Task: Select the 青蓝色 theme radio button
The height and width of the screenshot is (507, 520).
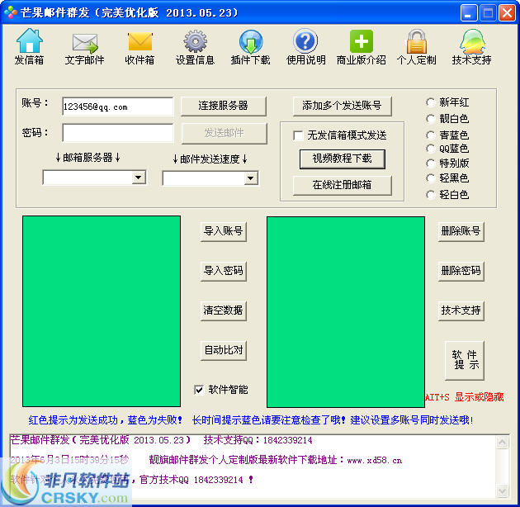Action: click(x=431, y=135)
